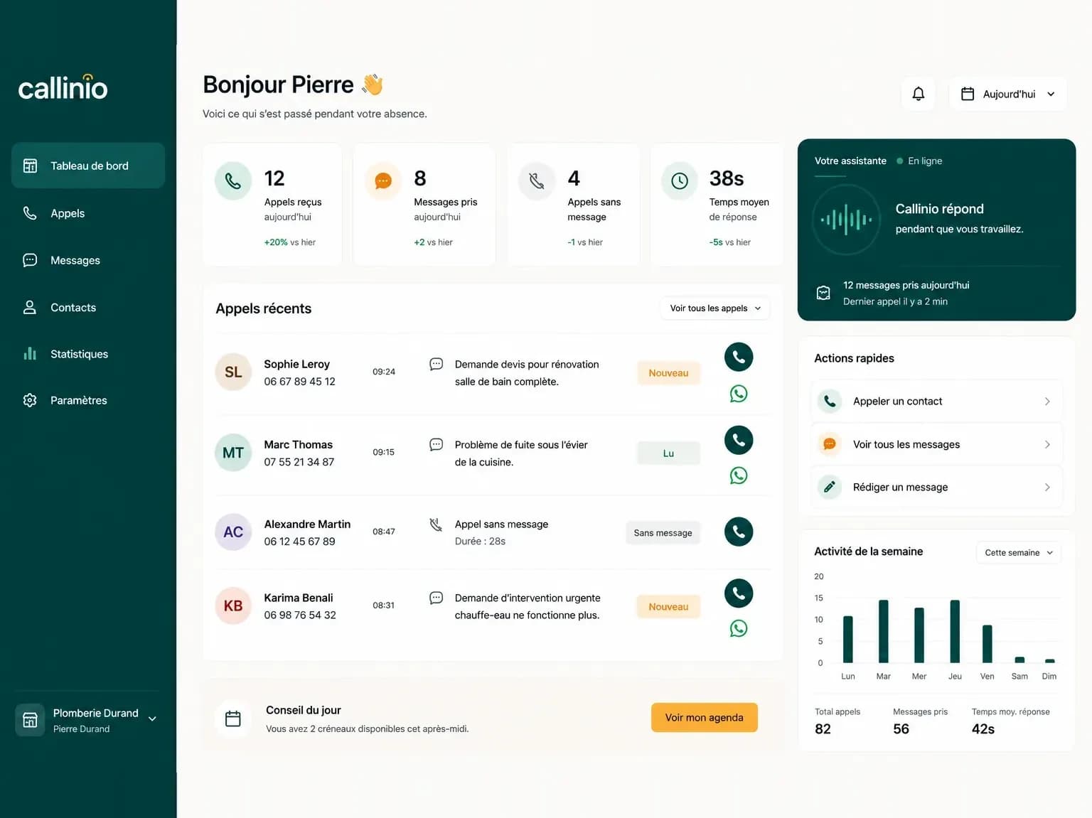Click the message icon in Sophie Leroy's row

click(437, 364)
